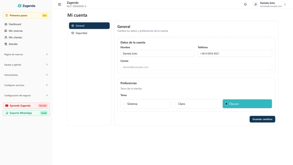Viewport: 293px width, 165px height.
Task: Expand the Página de reservas section
Action: (x=26, y=54)
